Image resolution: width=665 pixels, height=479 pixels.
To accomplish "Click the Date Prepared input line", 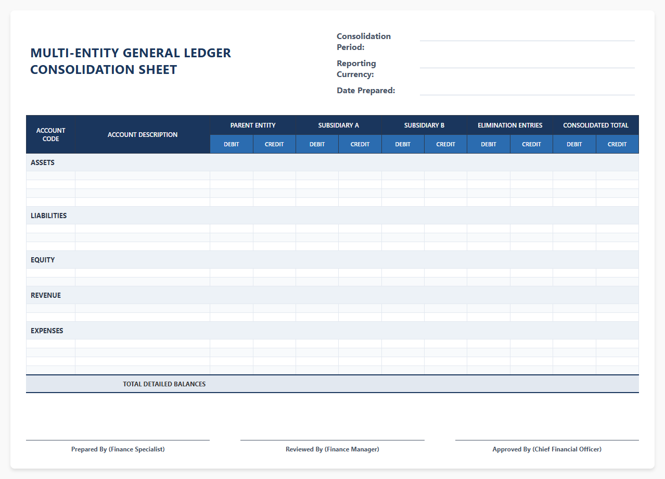I will 527,90.
